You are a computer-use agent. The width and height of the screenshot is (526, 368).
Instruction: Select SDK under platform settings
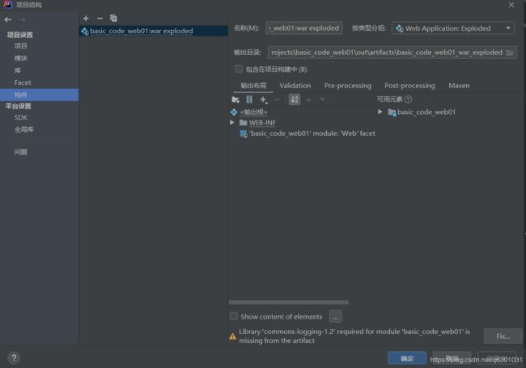(21, 117)
